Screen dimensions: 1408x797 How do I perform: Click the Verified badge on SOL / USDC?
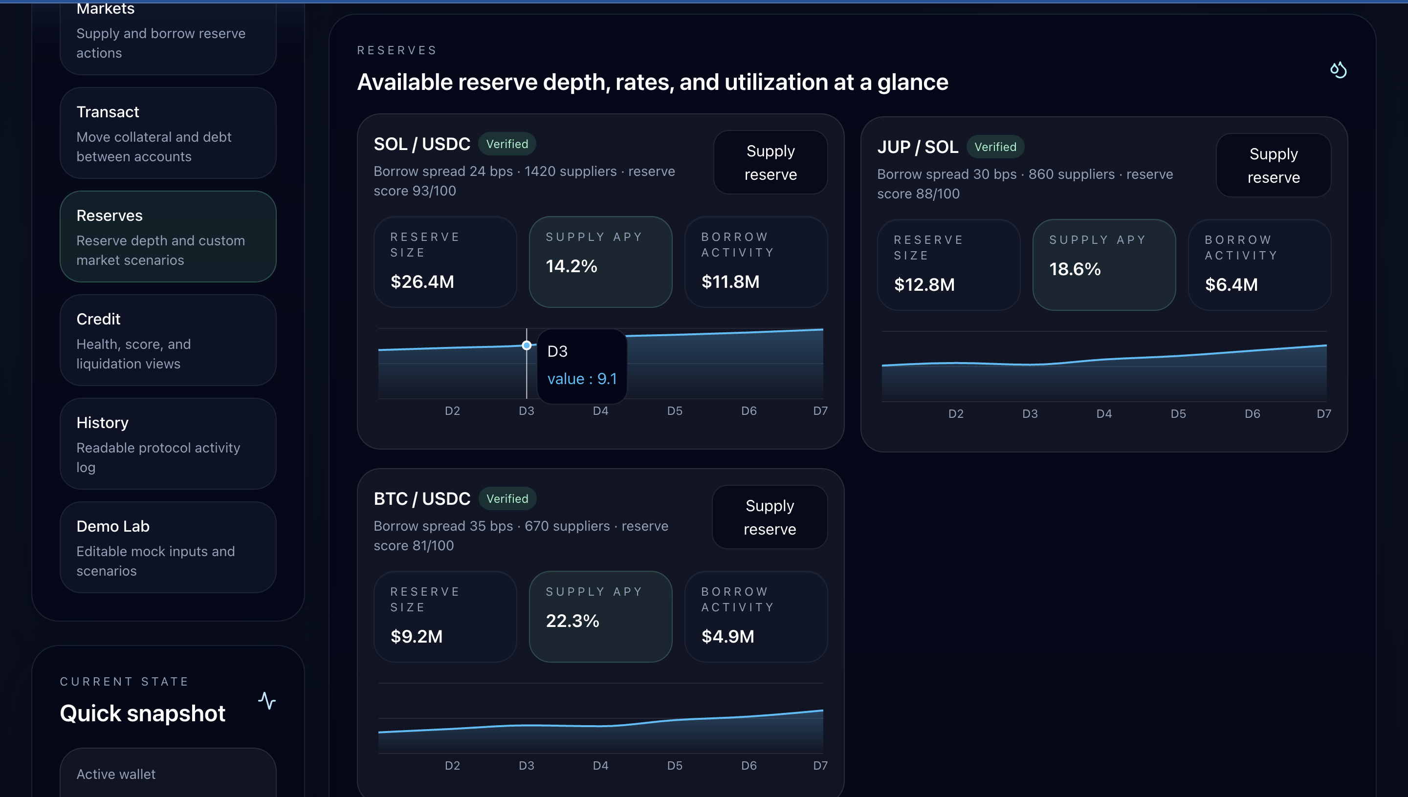[506, 144]
